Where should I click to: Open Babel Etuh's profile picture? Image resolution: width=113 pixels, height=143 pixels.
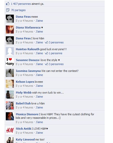pos(10,105)
